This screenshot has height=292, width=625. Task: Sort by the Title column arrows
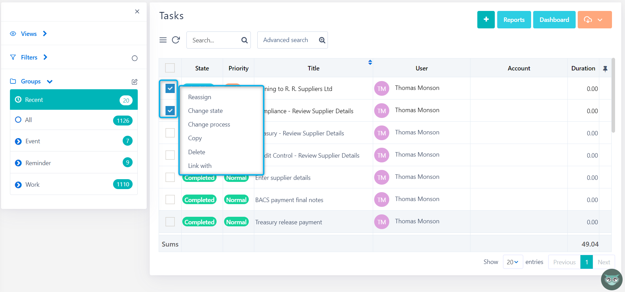pyautogui.click(x=370, y=62)
